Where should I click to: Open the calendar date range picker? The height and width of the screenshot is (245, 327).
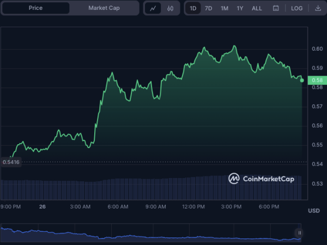(276, 8)
